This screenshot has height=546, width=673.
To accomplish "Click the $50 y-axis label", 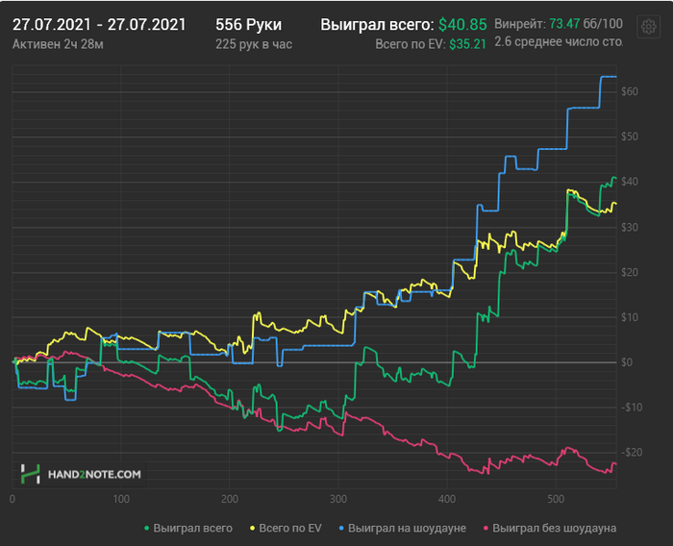I will [x=630, y=136].
